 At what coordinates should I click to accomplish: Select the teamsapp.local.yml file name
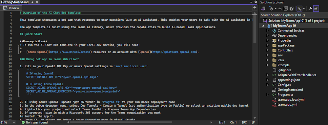point(291,99)
